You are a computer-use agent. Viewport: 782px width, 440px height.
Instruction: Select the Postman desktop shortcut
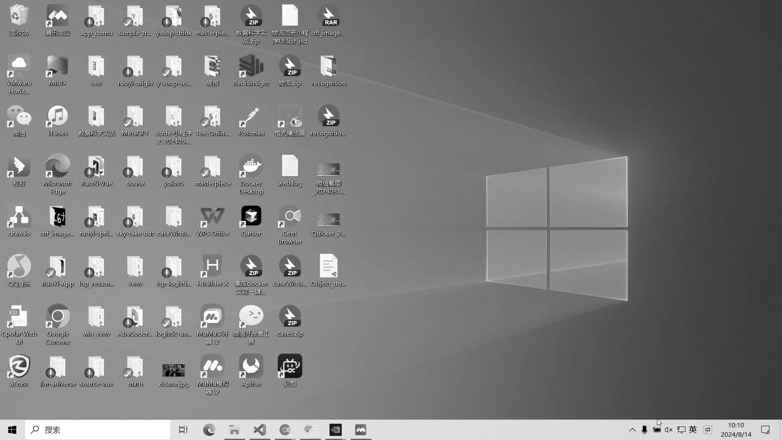point(251,121)
